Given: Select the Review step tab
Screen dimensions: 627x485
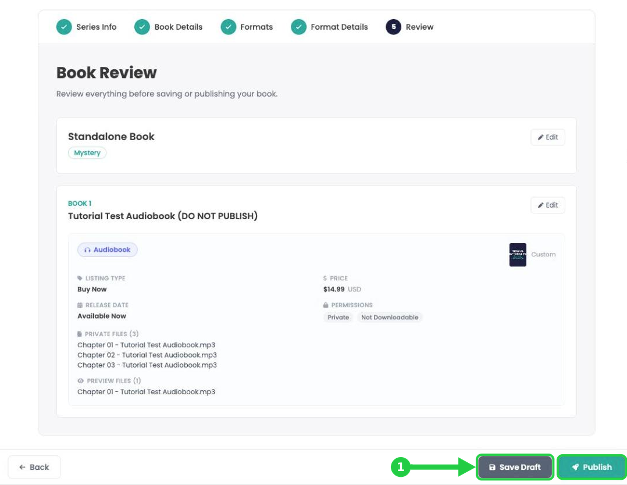Looking at the screenshot, I should tap(409, 27).
